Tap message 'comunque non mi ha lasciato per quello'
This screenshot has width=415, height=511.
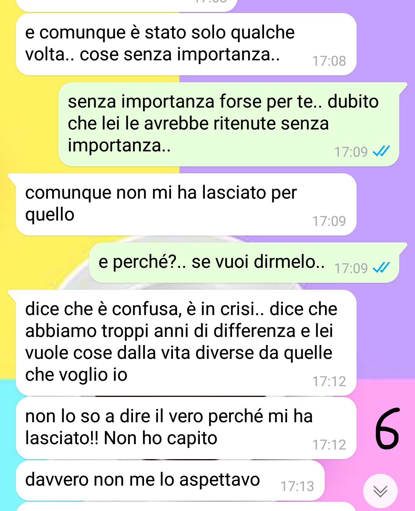tap(186, 204)
